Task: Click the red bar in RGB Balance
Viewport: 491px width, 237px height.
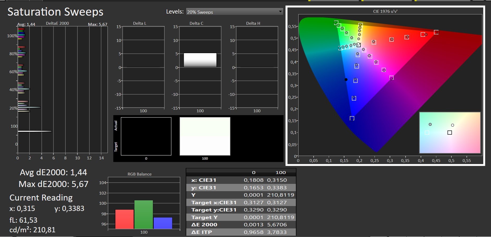Action: [x=124, y=219]
